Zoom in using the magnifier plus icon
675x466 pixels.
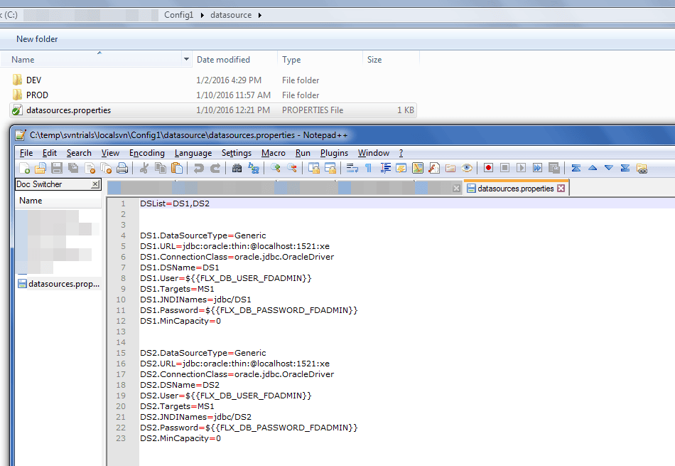275,168
